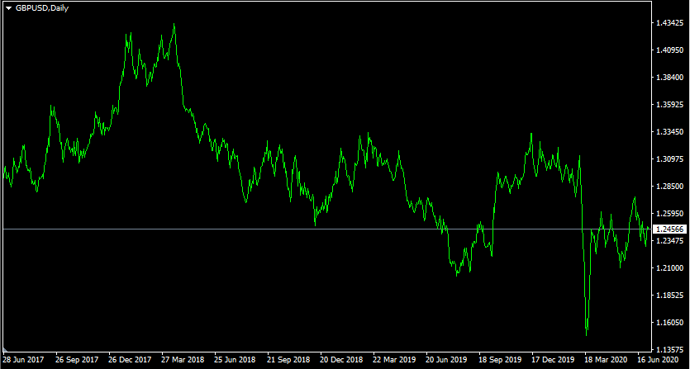690x369 pixels.
Task: Click the chart shift marker in the bottom-left corner
Action: click(x=5, y=350)
